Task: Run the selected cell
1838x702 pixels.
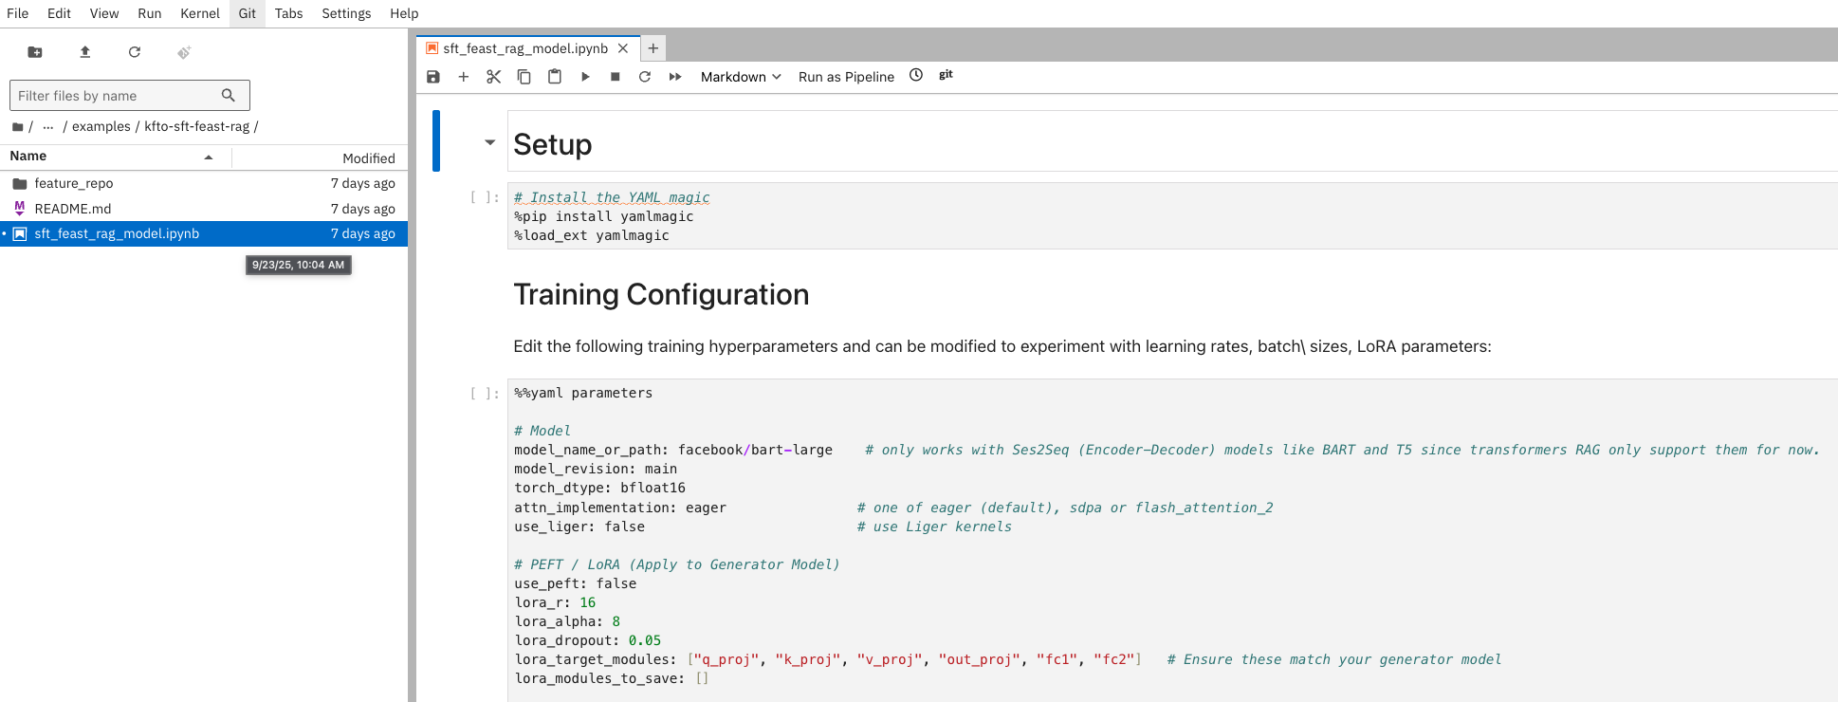Action: point(585,77)
